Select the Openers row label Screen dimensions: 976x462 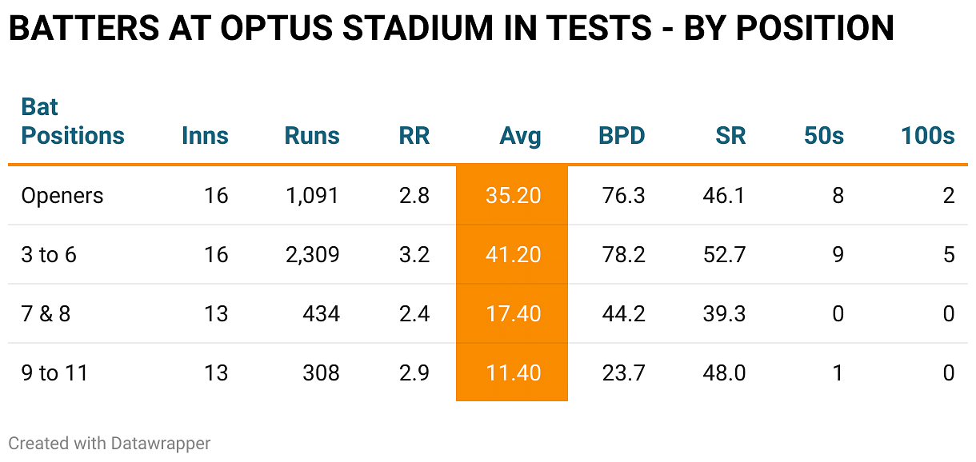[62, 196]
